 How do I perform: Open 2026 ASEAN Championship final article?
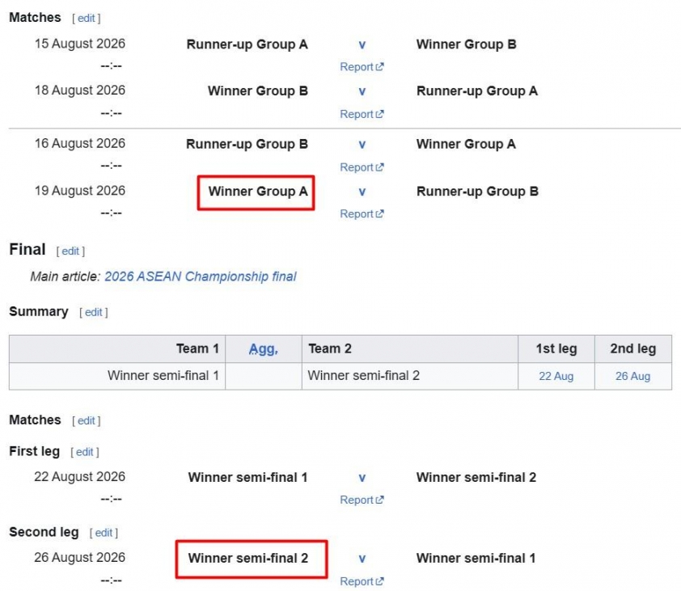(x=201, y=277)
